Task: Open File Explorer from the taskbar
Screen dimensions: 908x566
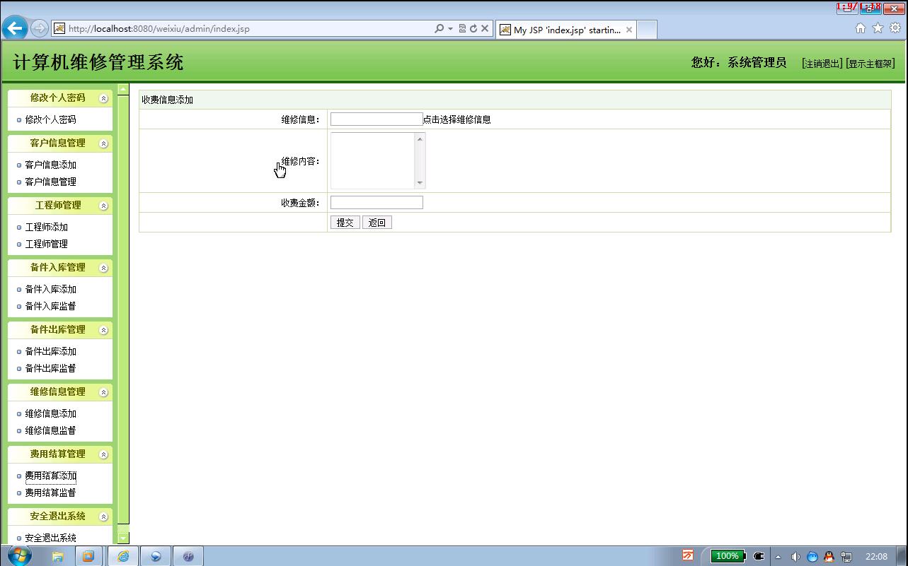Action: (x=57, y=556)
